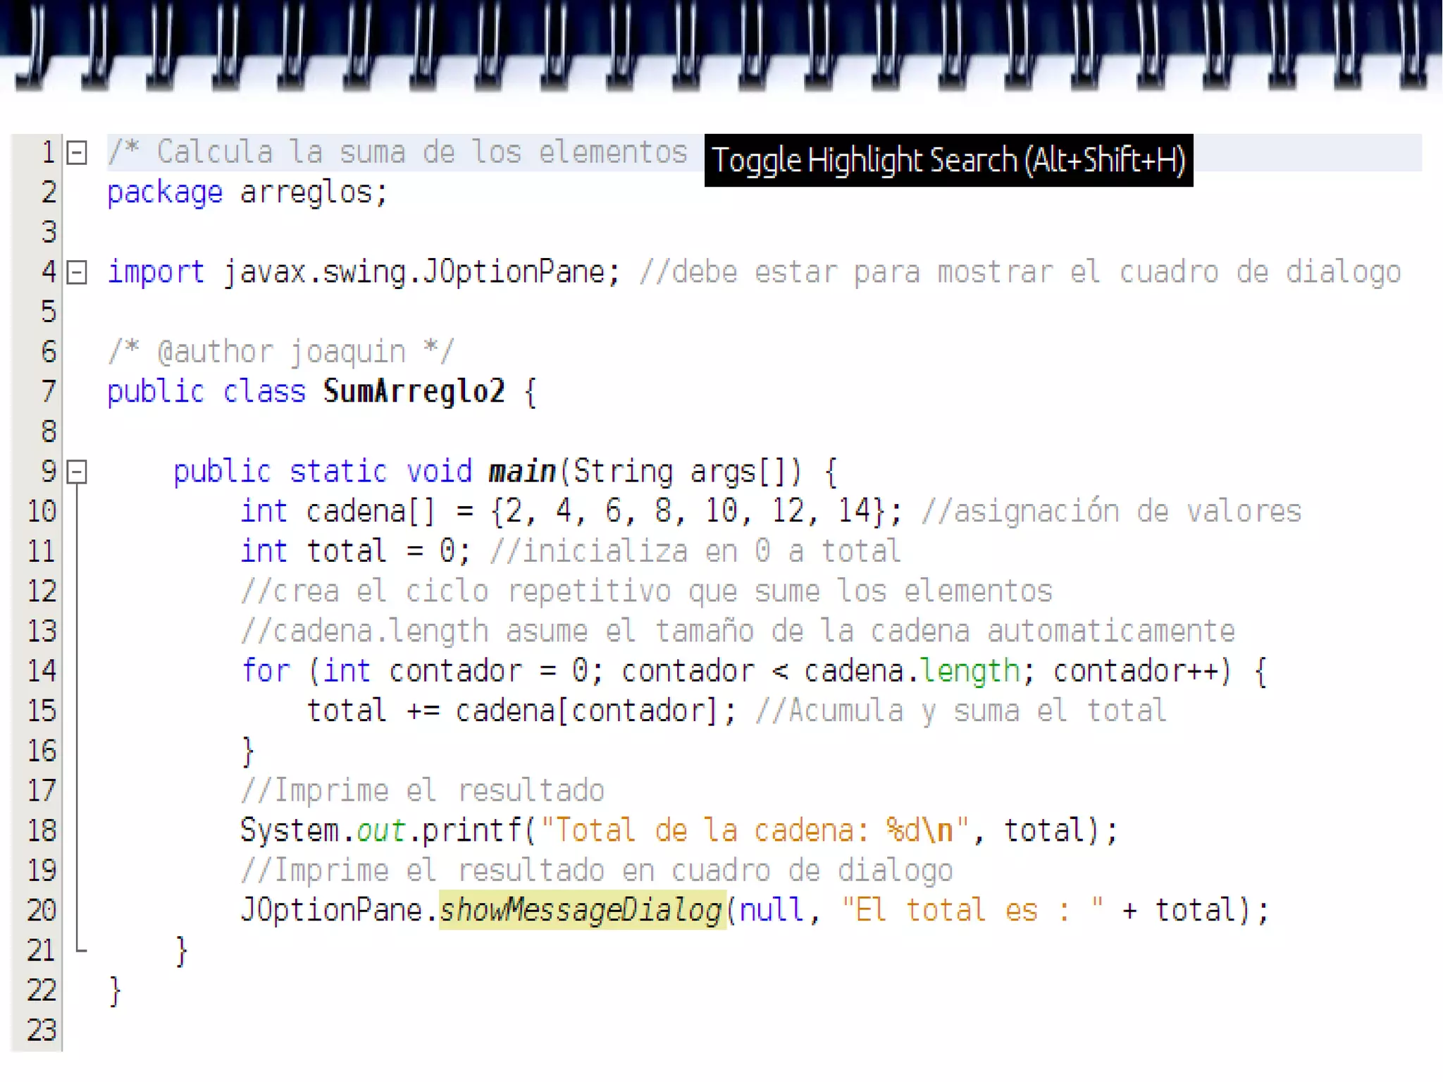The width and height of the screenshot is (1443, 1082).
Task: Click line number 14 in the gutter
Action: click(x=42, y=671)
